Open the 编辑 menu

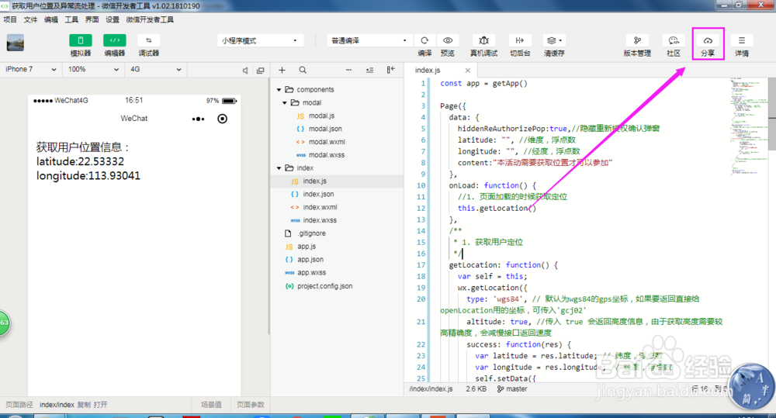click(x=51, y=20)
